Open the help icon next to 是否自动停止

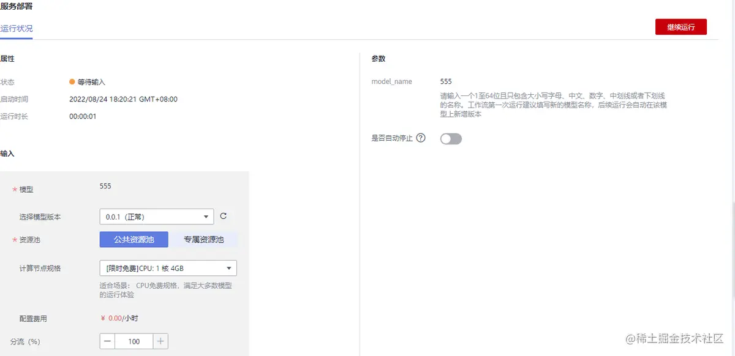[421, 138]
